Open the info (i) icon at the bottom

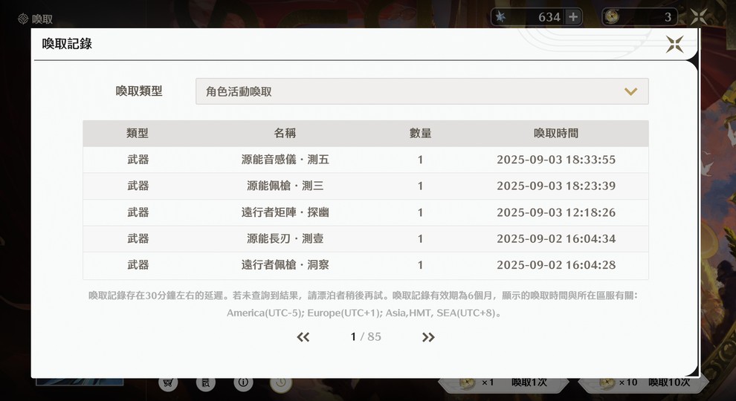[243, 382]
